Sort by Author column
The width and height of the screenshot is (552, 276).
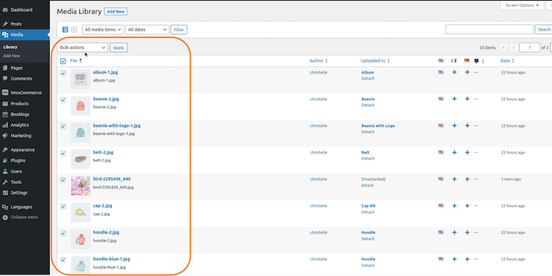click(319, 61)
